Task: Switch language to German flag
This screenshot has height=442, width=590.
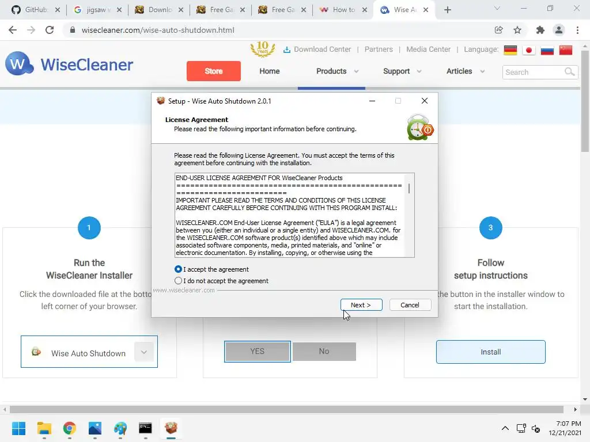Action: pyautogui.click(x=510, y=50)
